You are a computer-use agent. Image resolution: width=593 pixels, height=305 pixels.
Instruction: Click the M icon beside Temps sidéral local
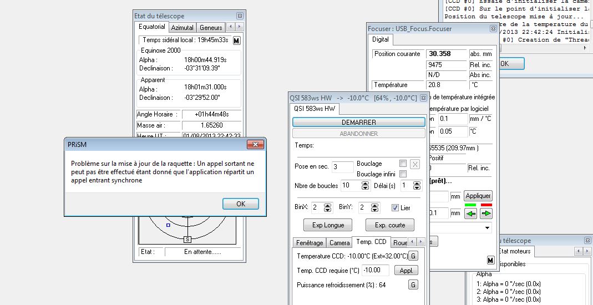click(x=236, y=40)
